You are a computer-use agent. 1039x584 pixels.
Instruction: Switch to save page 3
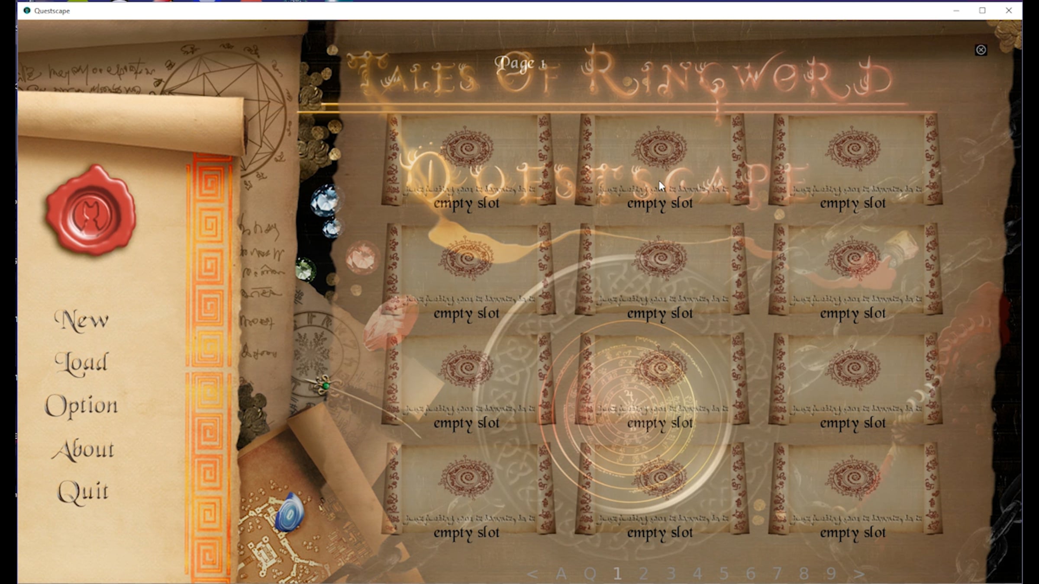(671, 574)
